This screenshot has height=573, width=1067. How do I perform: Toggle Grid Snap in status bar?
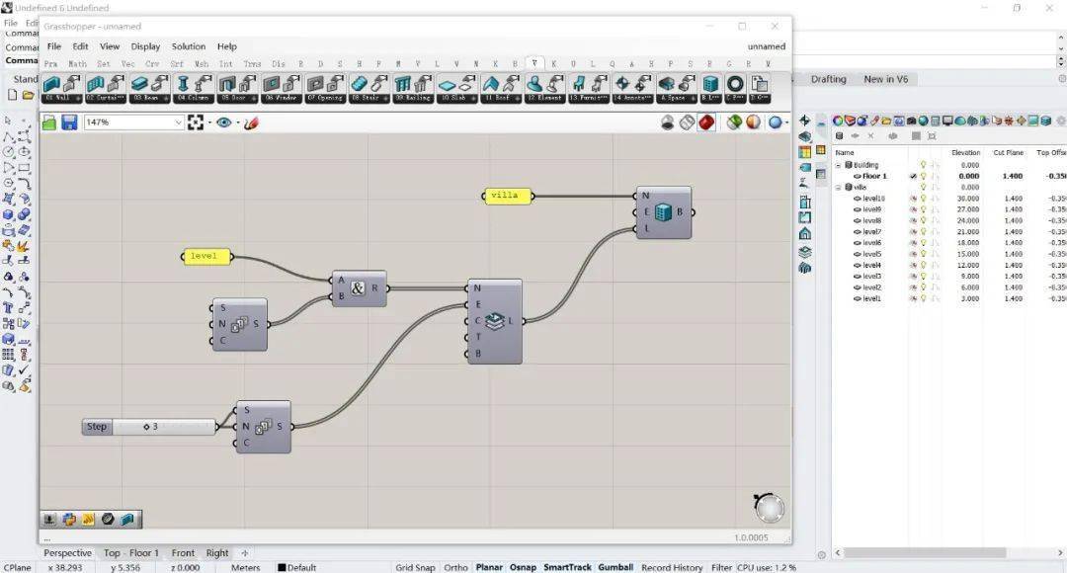click(x=415, y=567)
